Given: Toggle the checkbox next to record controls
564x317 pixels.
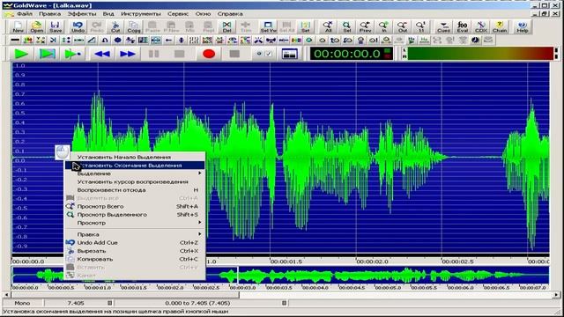Looking at the screenshot, I should tap(269, 54).
